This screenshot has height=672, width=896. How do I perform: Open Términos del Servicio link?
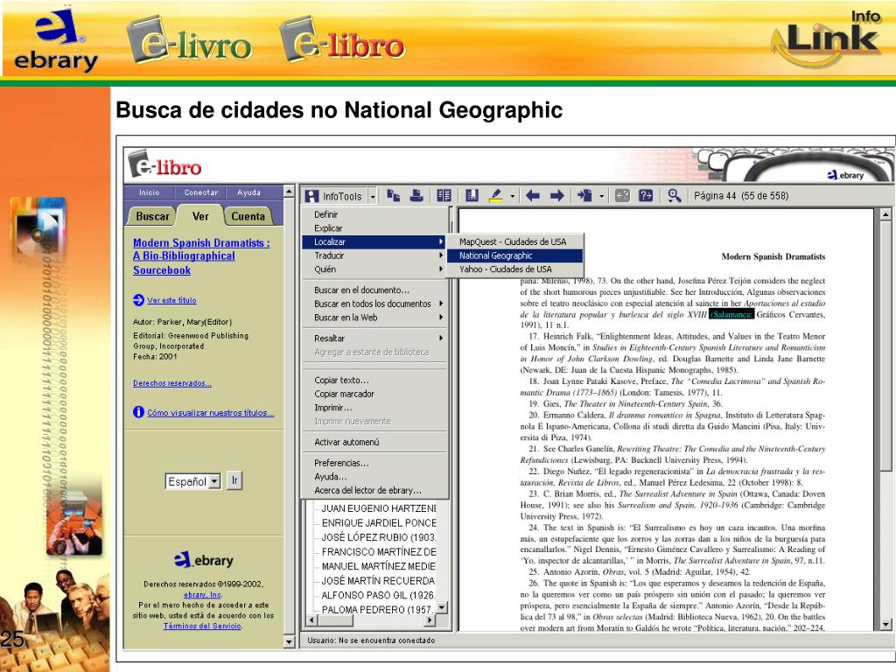click(202, 626)
